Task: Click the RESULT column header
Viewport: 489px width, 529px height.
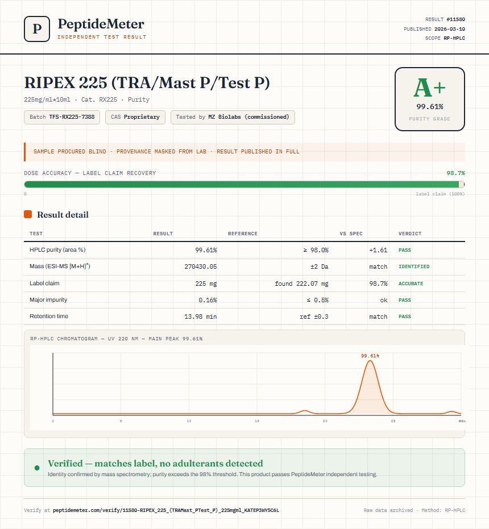Action: 163,234
